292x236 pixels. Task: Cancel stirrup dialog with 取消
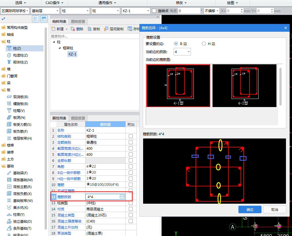tap(275, 209)
